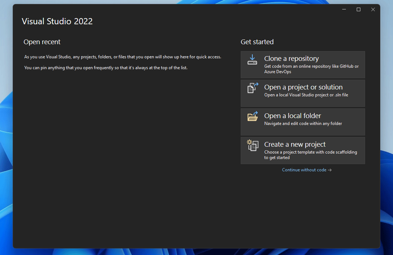This screenshot has width=393, height=255.
Task: Close the Visual Studio 2022 window
Action: (x=373, y=9)
